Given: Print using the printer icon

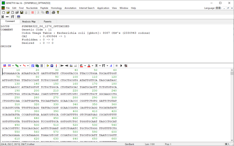Looking at the screenshot, I should coord(53,13).
